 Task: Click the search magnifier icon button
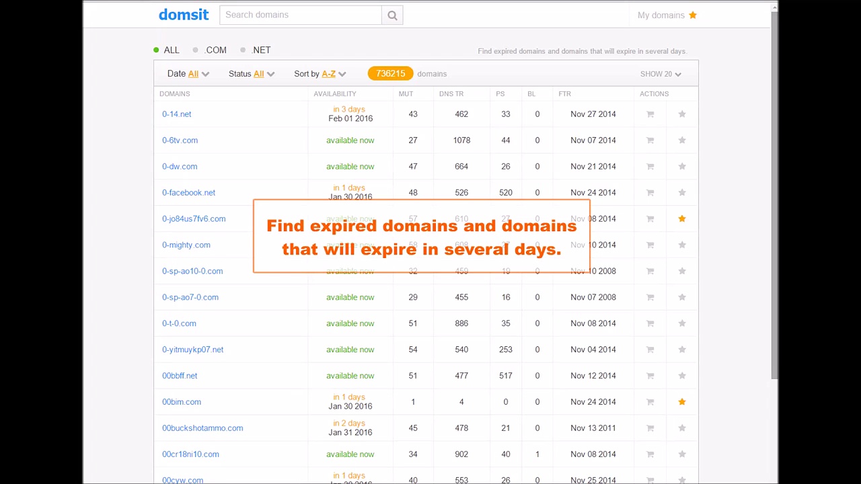tap(392, 15)
